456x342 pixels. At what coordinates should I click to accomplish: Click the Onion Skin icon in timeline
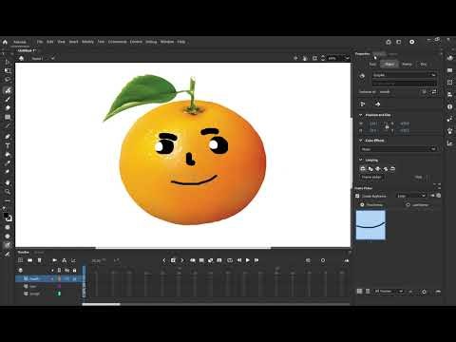point(193,260)
